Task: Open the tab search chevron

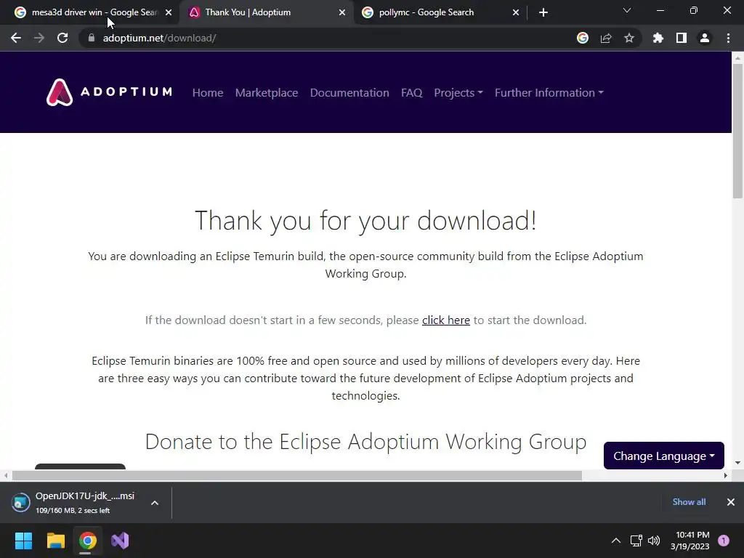Action: point(627,10)
